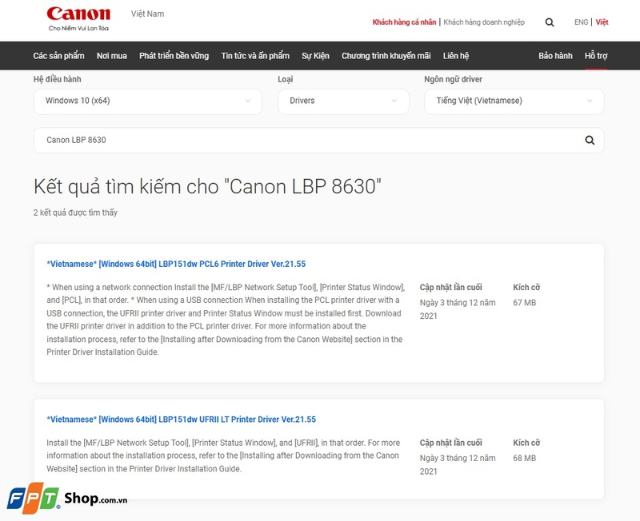Switch to Khách hàng cá nhân
This screenshot has height=521, width=640.
coord(404,22)
